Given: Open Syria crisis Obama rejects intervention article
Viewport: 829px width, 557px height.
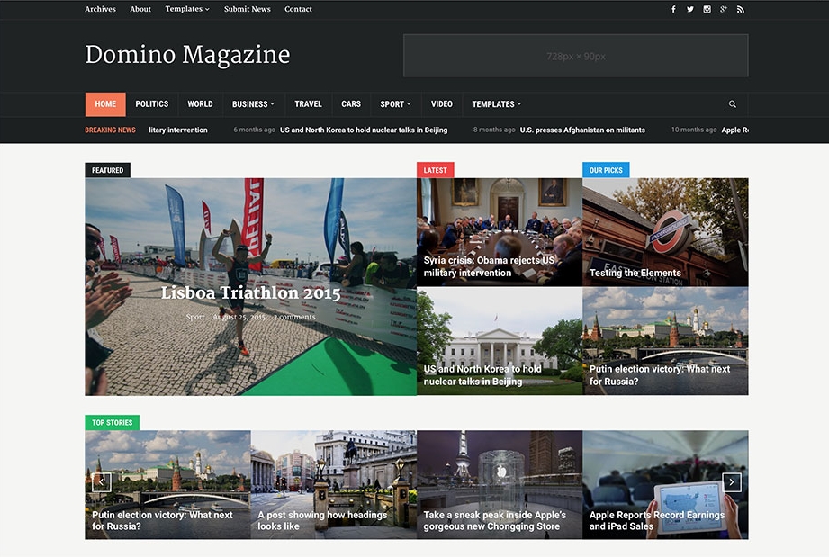Looking at the screenshot, I should pos(499,232).
